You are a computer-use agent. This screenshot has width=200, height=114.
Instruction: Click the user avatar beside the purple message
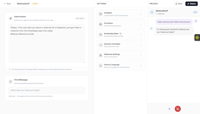196,21
